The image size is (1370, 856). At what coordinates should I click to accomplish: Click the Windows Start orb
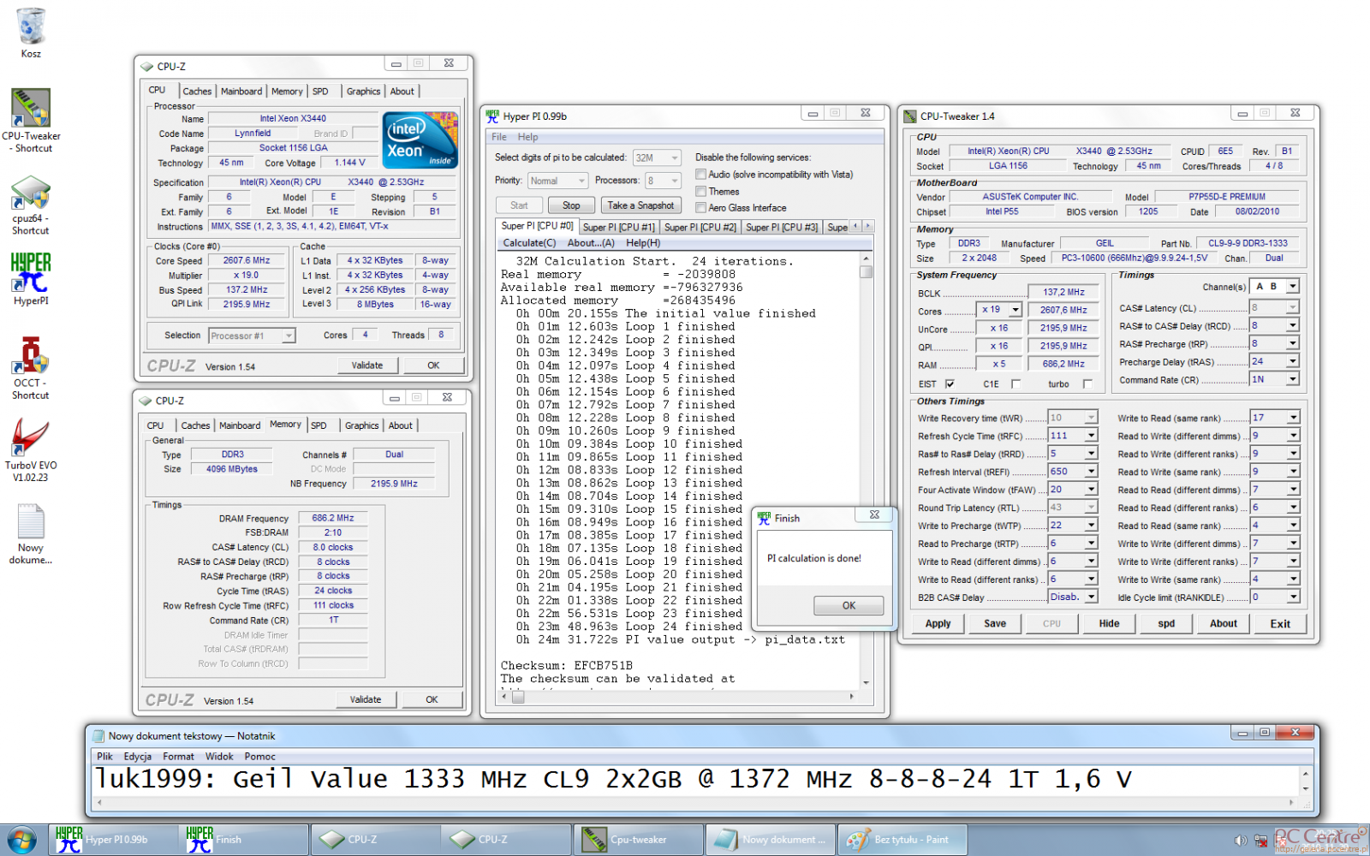[22, 840]
